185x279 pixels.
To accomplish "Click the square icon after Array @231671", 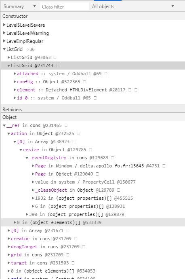I will coord(68,230).
